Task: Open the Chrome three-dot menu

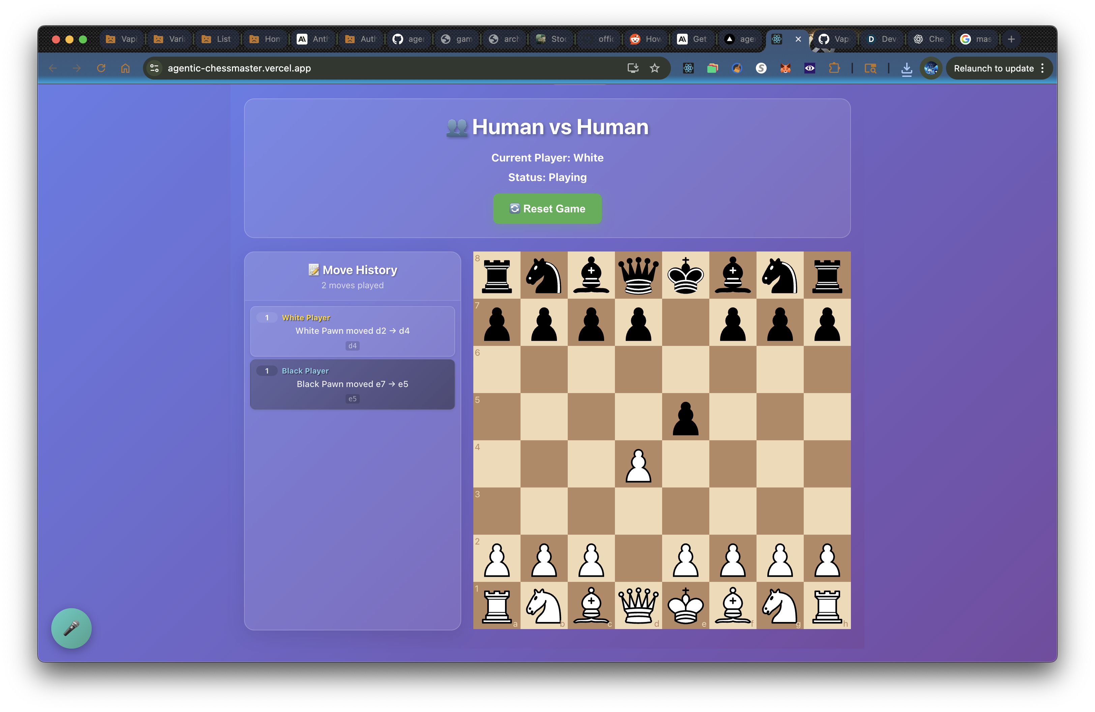Action: 1042,68
